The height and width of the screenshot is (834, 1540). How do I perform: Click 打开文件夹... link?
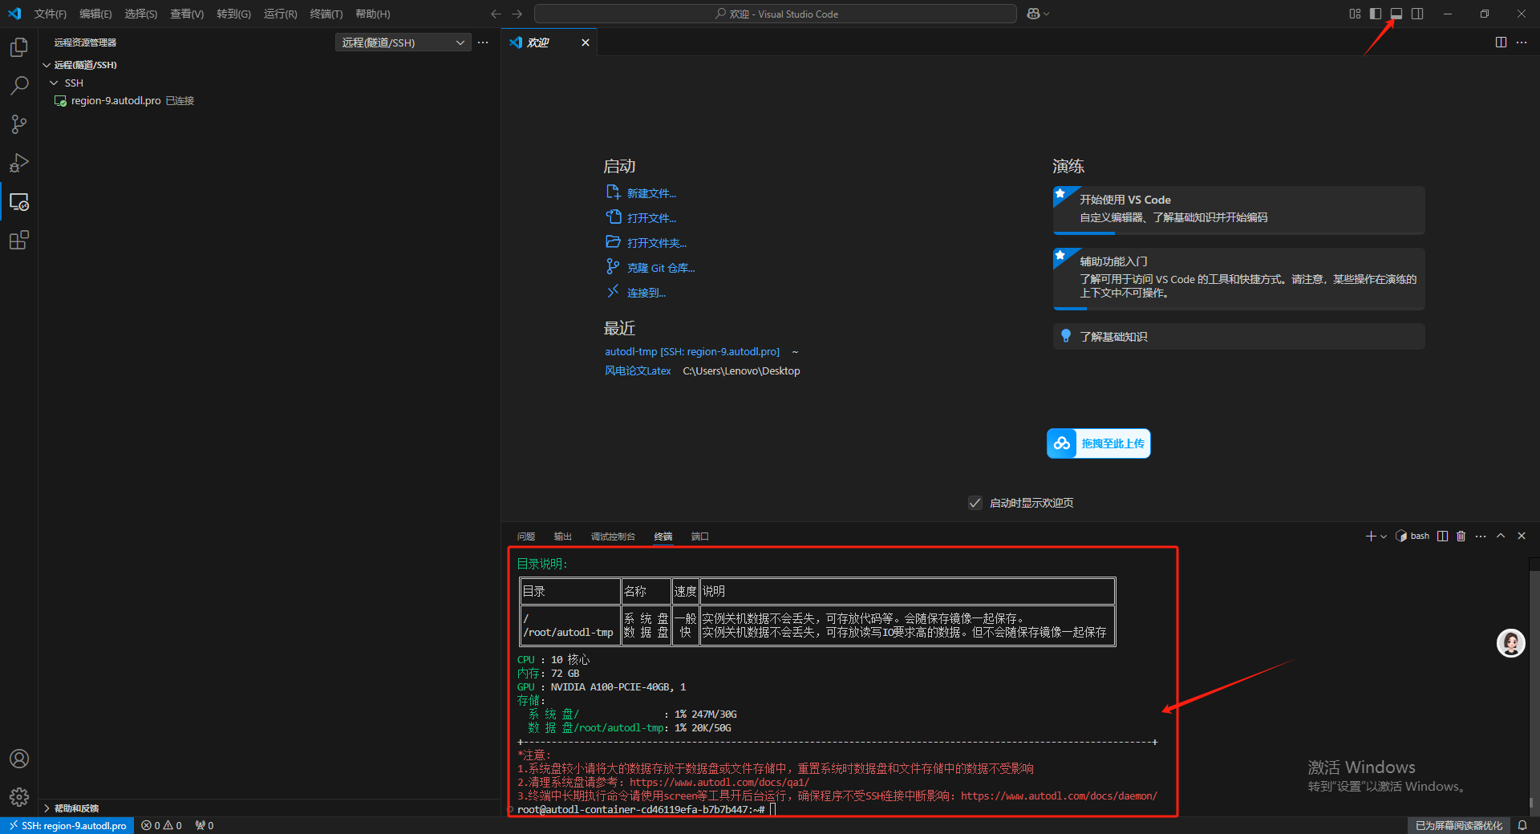(x=657, y=243)
